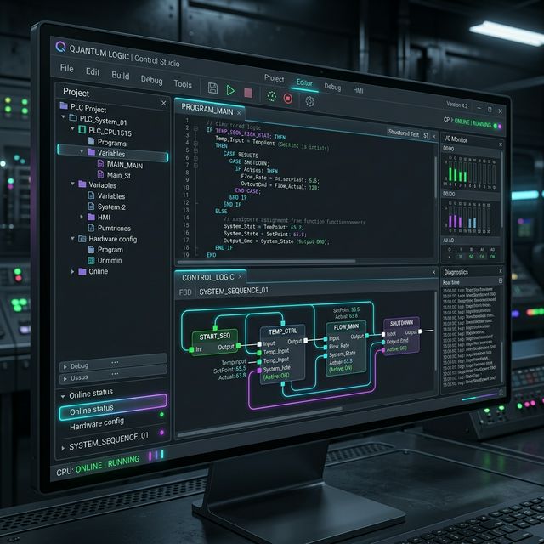This screenshot has height=544, width=544.
Task: Switch to the Editor tab
Action: pos(304,82)
